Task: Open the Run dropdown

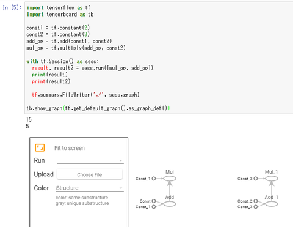Action: (x=90, y=160)
